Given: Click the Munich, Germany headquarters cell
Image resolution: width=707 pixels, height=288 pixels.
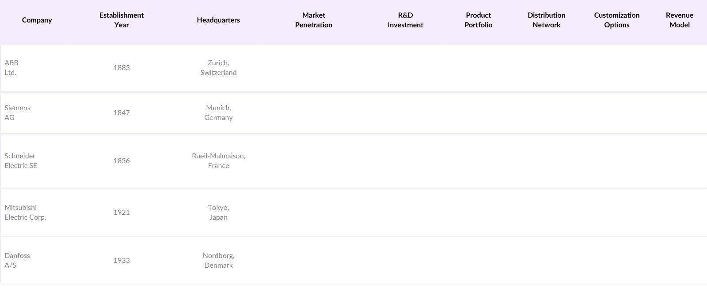Looking at the screenshot, I should pos(218,112).
